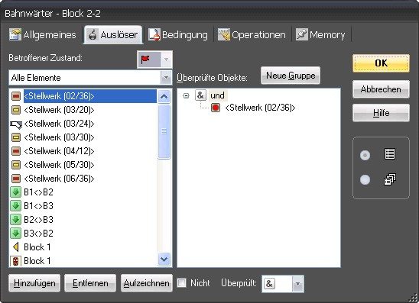Click the yellow icon beside Stellwerk (05/30)
This screenshot has width=419, height=303.
click(x=16, y=165)
